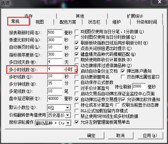This screenshot has height=144, width=168.
Task: Click the 多小时线数 input field
Action: (x=55, y=69)
